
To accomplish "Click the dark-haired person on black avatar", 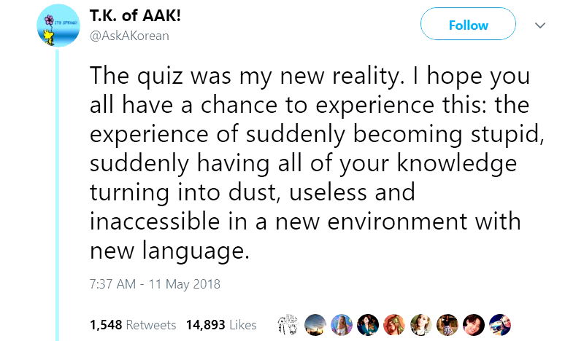I will click(x=474, y=324).
